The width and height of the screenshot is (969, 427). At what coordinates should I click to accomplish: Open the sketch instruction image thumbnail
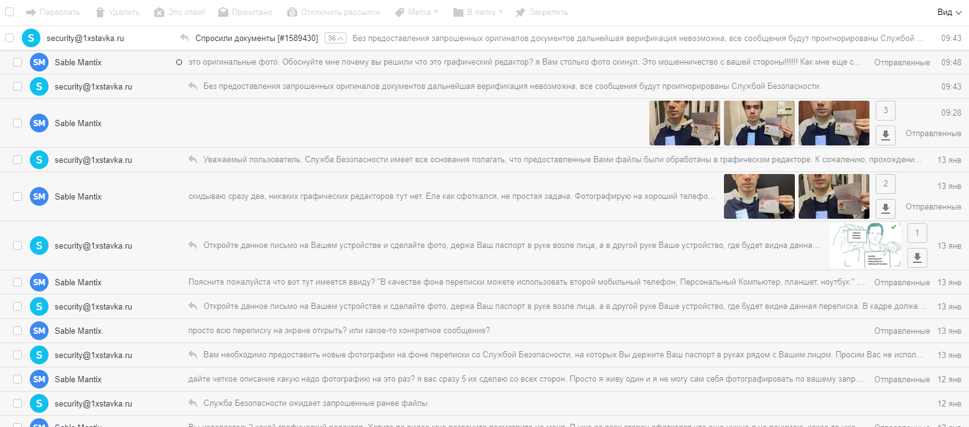pos(866,246)
